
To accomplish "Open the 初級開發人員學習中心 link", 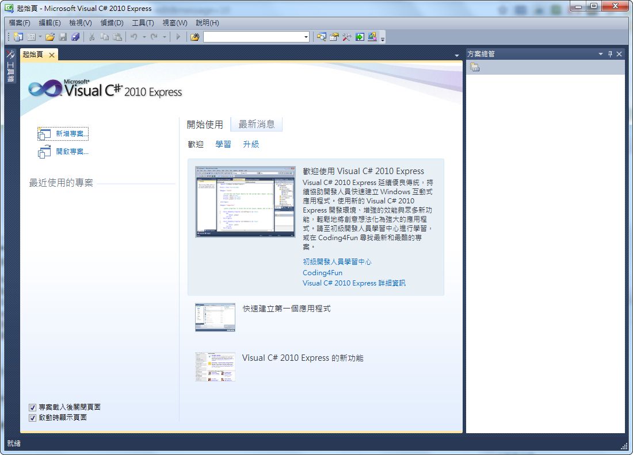I will 337,262.
